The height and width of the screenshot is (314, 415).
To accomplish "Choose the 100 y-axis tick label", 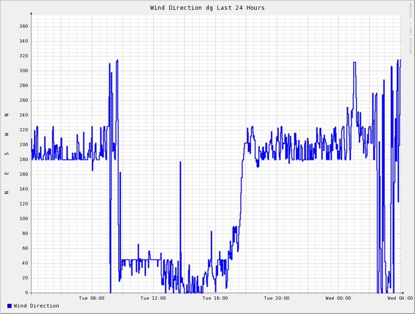I will click(24, 219).
